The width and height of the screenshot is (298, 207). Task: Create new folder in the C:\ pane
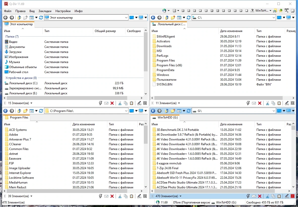(173, 17)
